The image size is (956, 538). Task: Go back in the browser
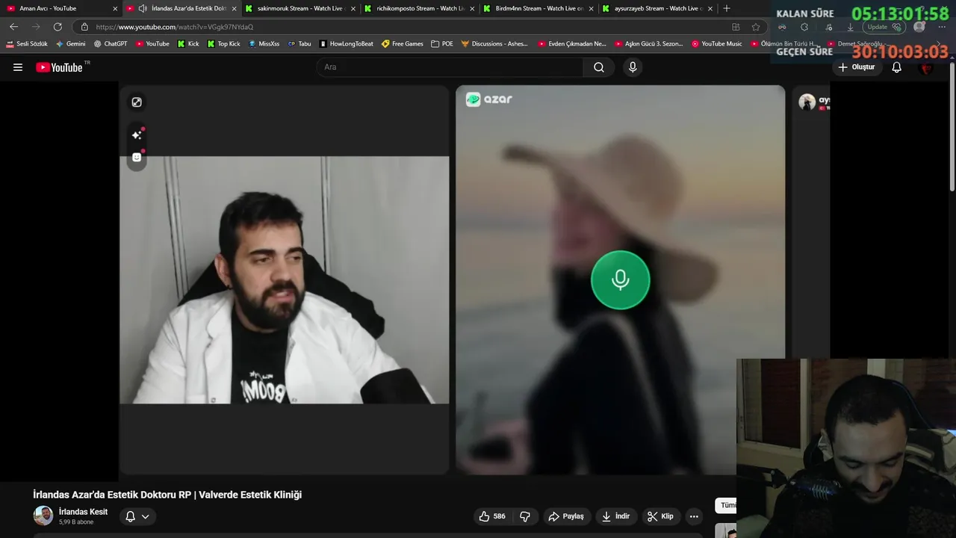tap(13, 27)
